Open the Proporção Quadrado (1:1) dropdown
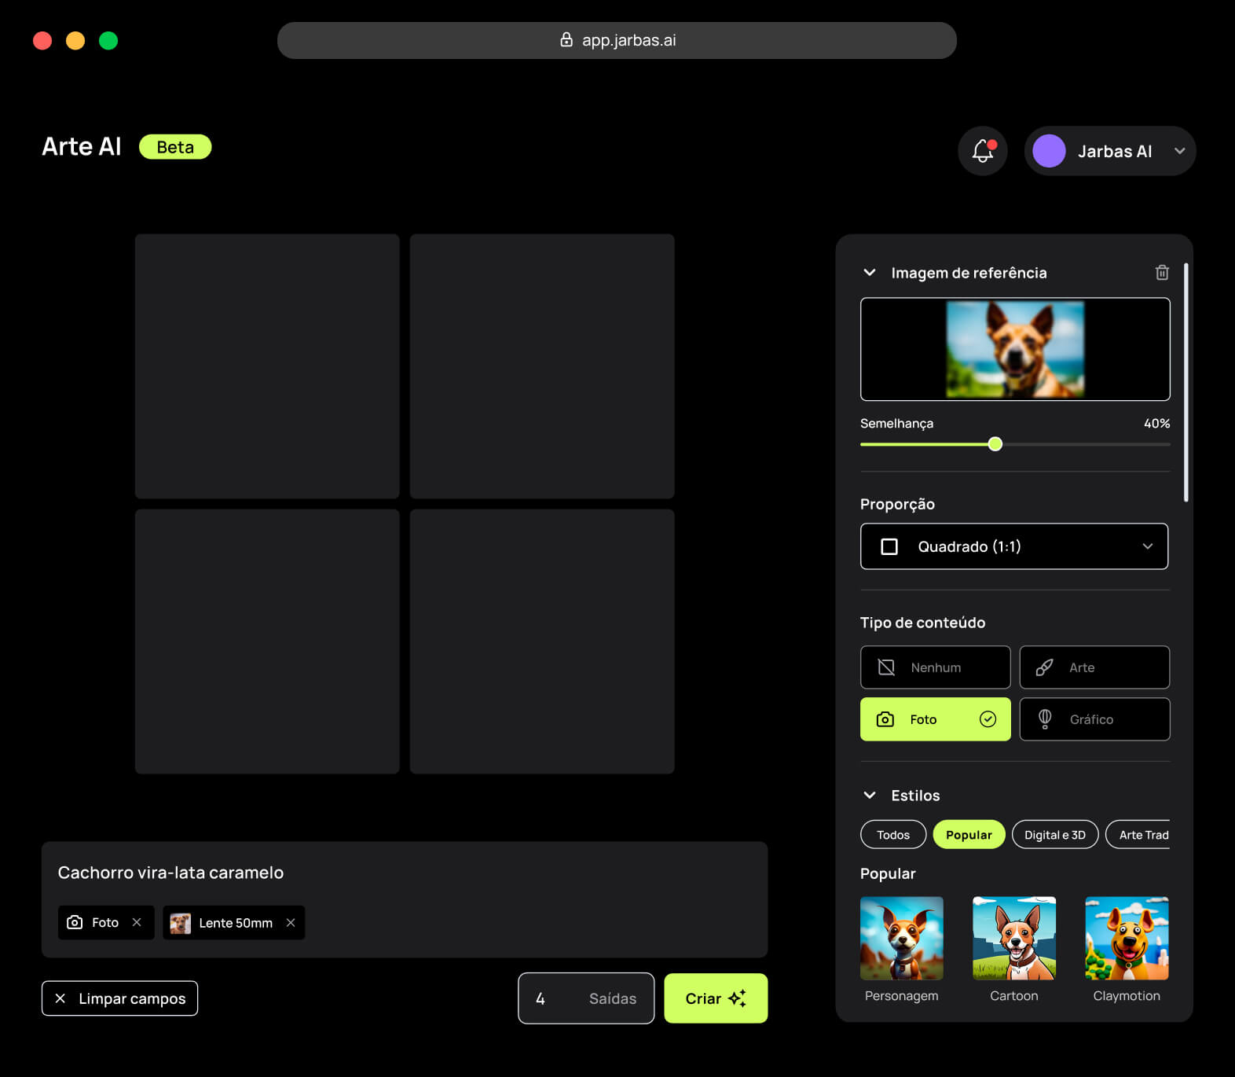Image resolution: width=1235 pixels, height=1077 pixels. pyautogui.click(x=1013, y=546)
